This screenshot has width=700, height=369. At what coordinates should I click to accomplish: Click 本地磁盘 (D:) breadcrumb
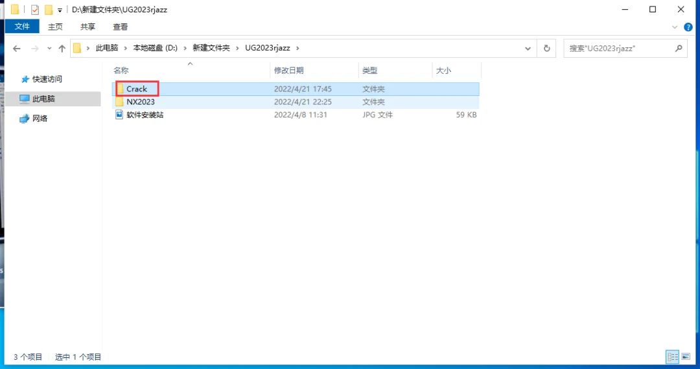[x=156, y=48]
